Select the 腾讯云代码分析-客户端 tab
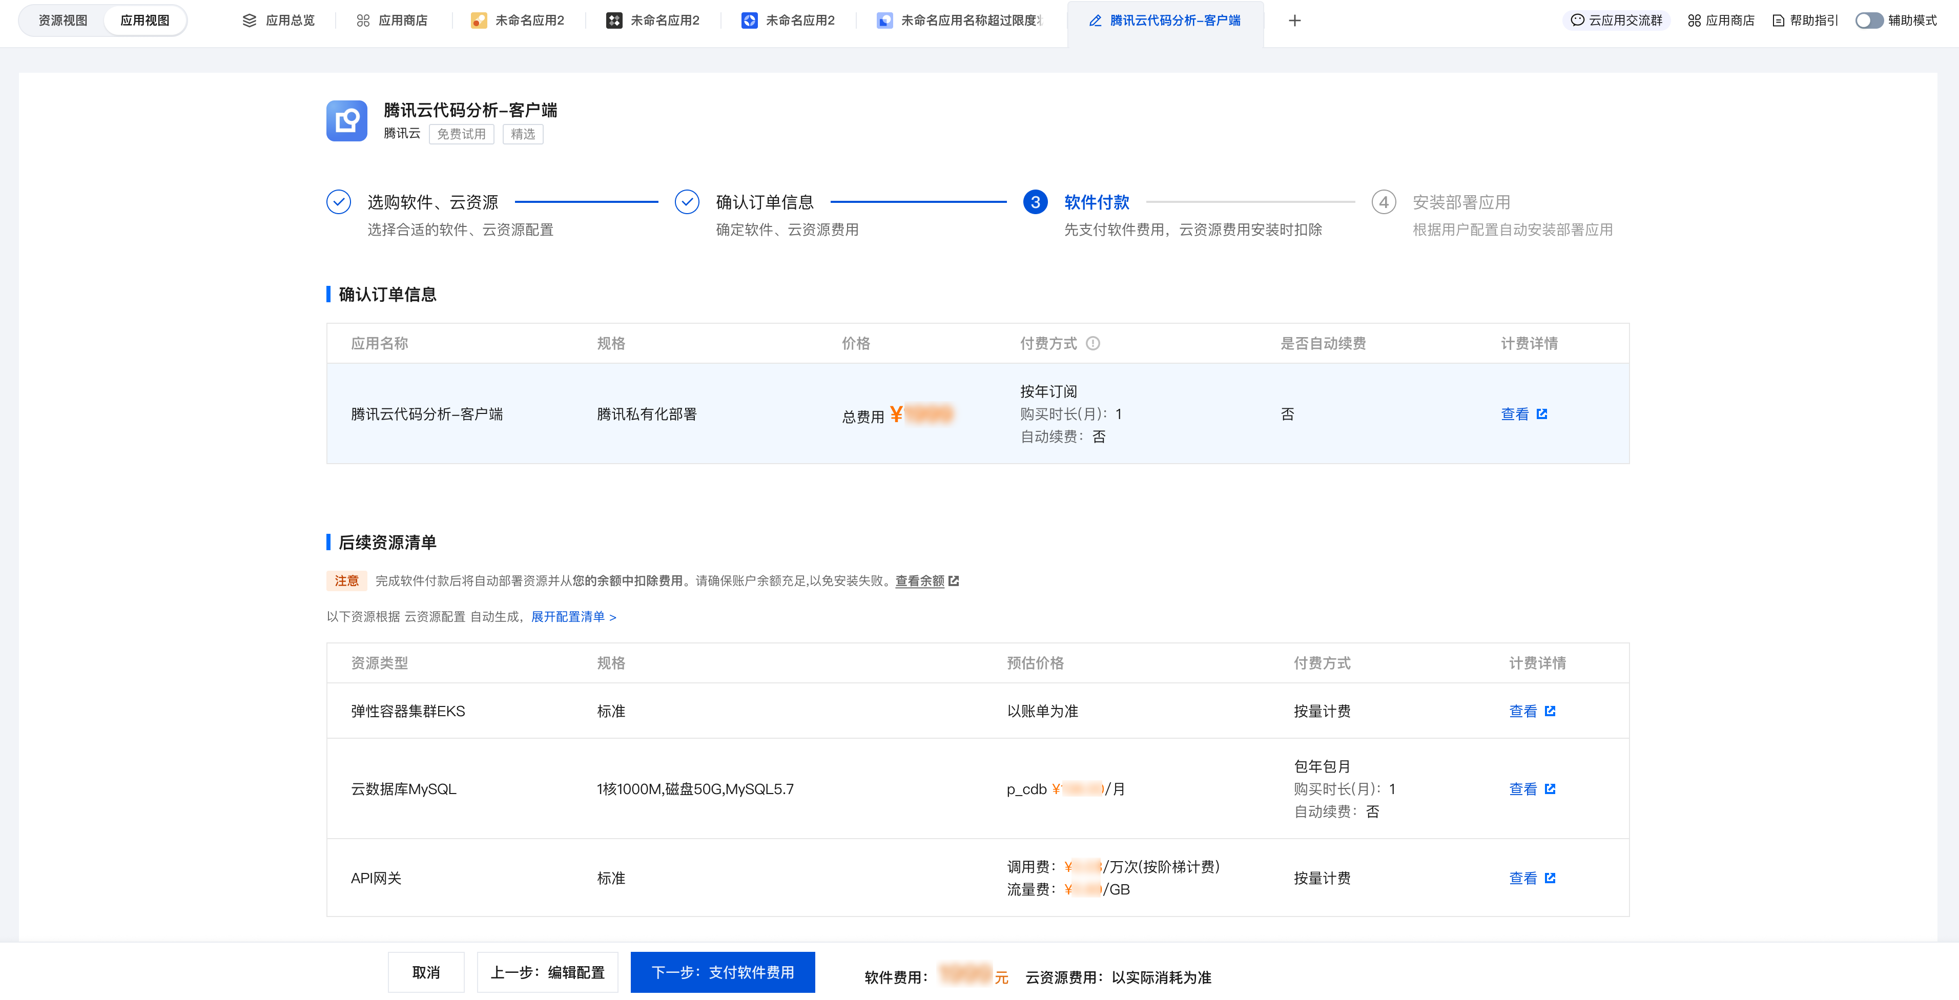1959x1000 pixels. tap(1165, 20)
